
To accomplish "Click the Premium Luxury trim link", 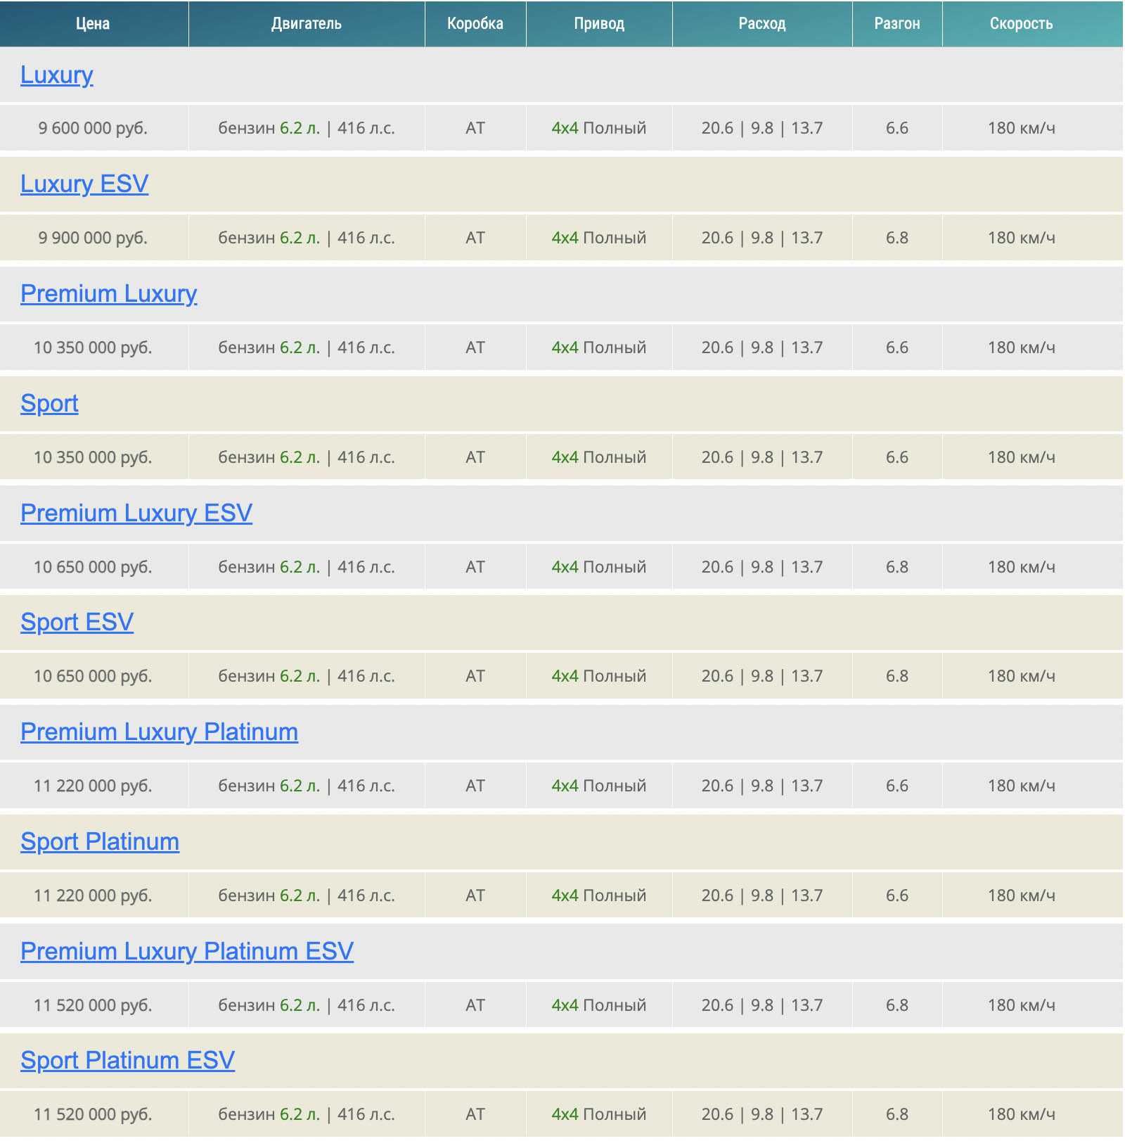I will pos(108,293).
